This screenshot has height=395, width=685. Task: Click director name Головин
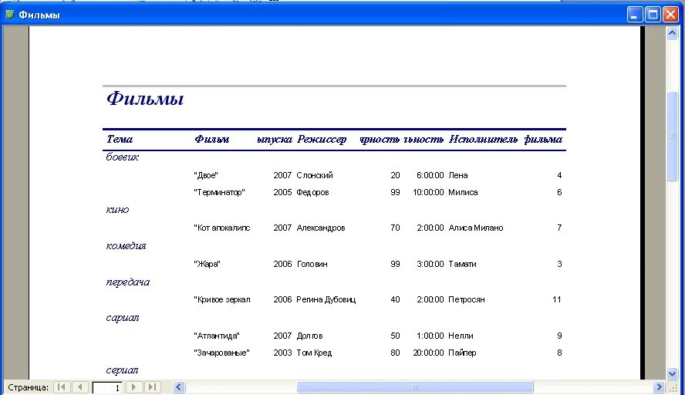point(312,264)
